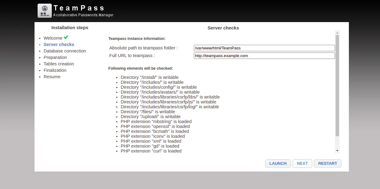Viewport: 380px width, 189px height.
Task: Click the vertical scrollbar thumb
Action: click(337, 86)
